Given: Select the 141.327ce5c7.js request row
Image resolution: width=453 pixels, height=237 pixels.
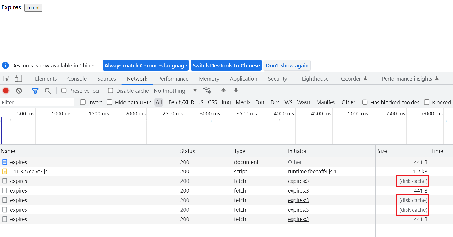Looking at the screenshot, I should (226, 171).
